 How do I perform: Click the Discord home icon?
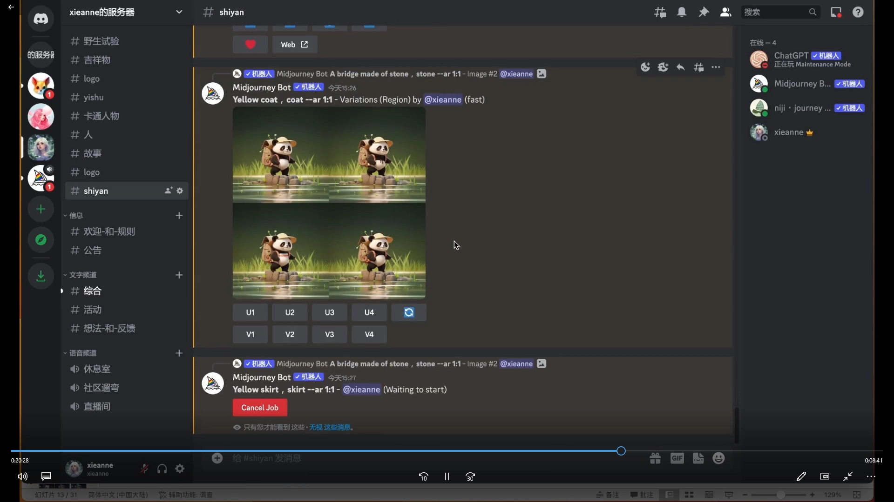[41, 19]
